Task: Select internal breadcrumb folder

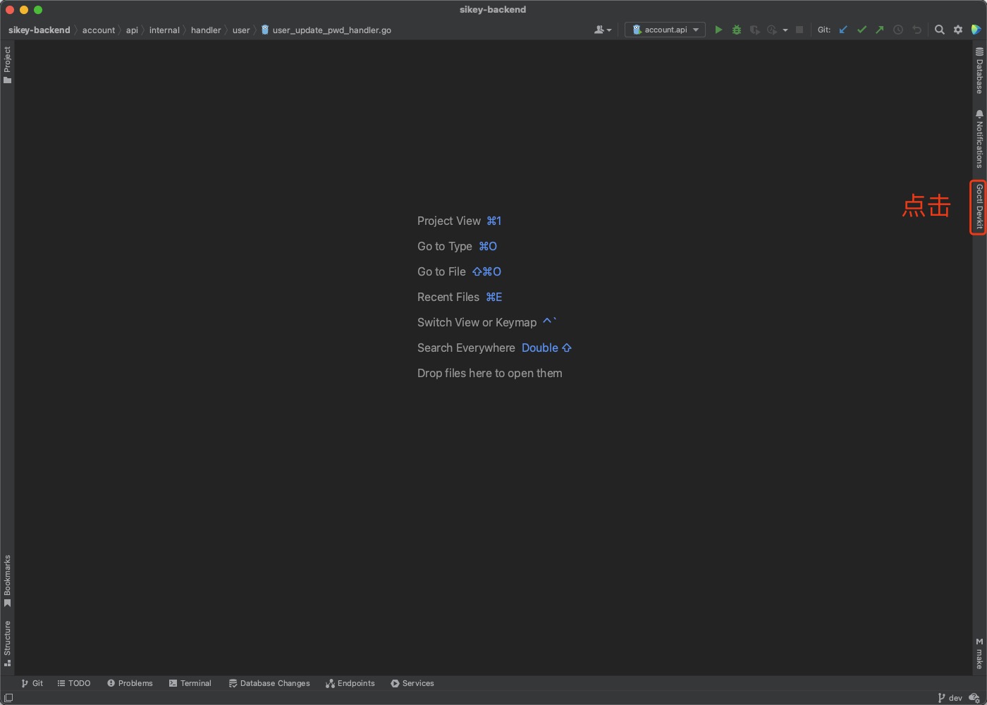Action: [164, 30]
